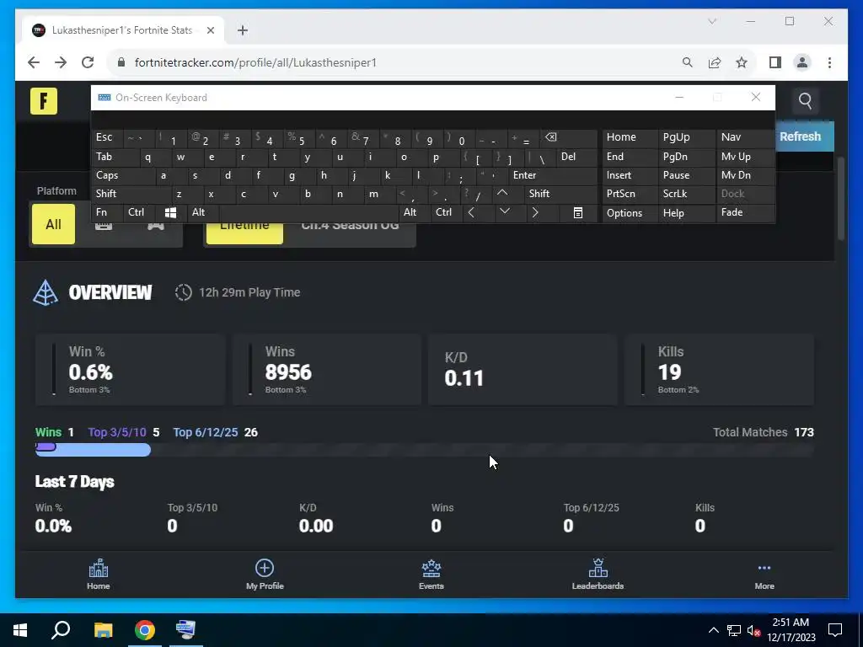Viewport: 863px width, 647px height.
Task: Reload the page with browser refresh icon
Action: click(88, 62)
